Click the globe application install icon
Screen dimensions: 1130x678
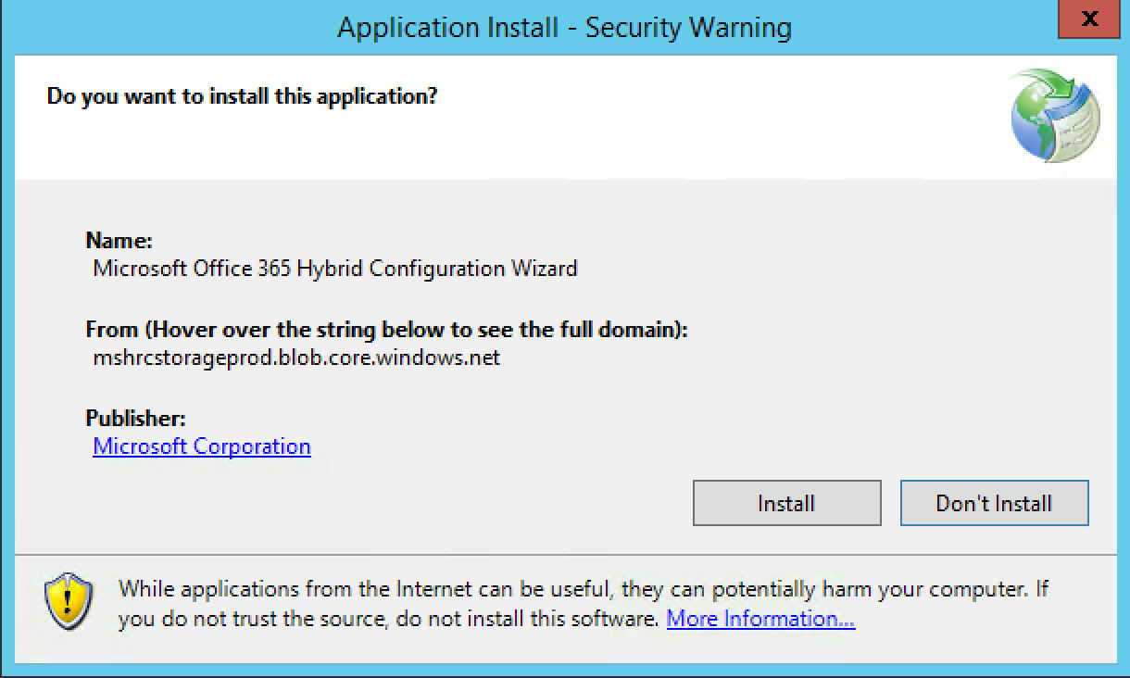pyautogui.click(x=1055, y=115)
